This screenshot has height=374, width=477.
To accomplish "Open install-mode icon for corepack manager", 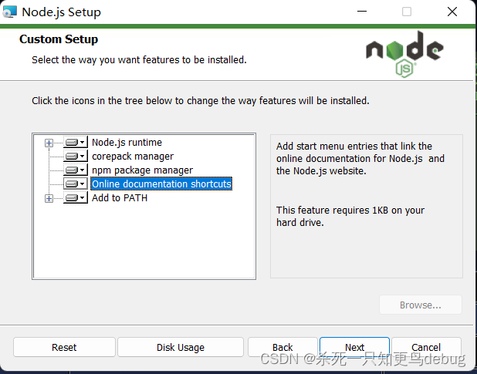I will [76, 157].
